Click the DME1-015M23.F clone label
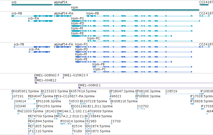This screenshot has width=213, height=135. 75,75
